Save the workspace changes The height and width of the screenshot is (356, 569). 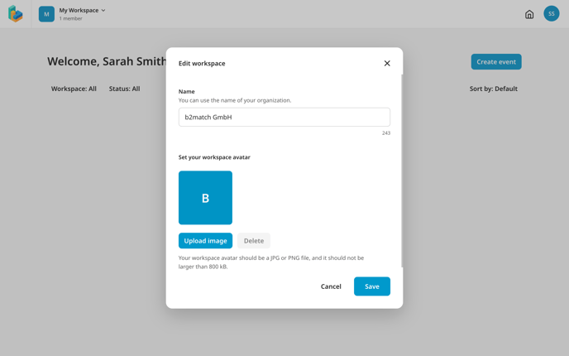pyautogui.click(x=372, y=286)
